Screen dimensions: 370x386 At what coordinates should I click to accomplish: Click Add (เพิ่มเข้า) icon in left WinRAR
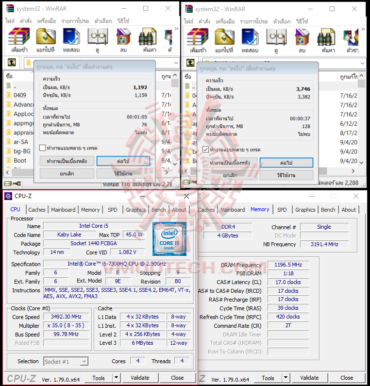point(19,36)
